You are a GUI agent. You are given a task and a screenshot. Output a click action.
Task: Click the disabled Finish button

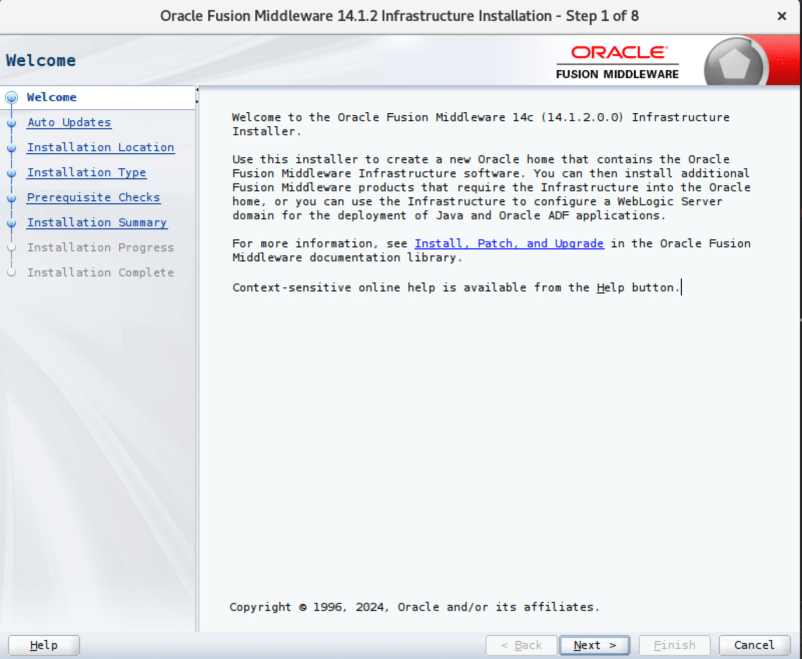point(675,645)
